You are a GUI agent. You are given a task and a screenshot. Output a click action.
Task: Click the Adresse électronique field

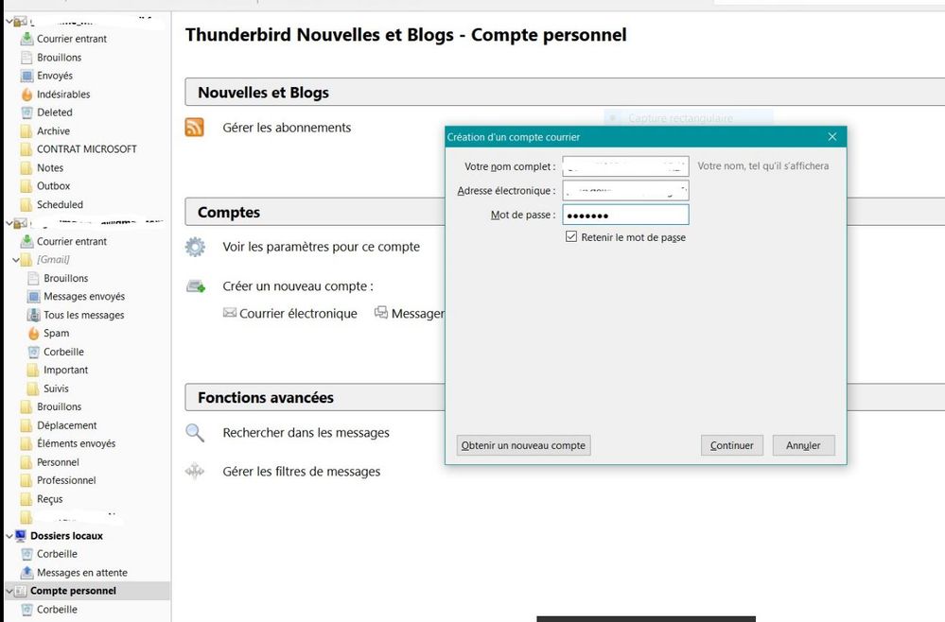tap(625, 190)
